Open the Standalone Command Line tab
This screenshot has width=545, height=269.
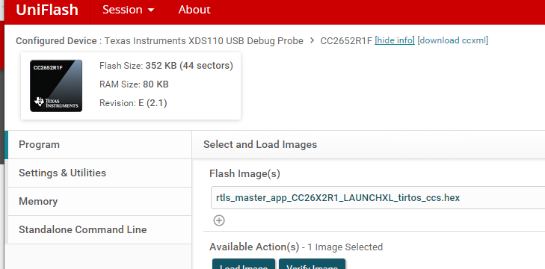pos(99,229)
